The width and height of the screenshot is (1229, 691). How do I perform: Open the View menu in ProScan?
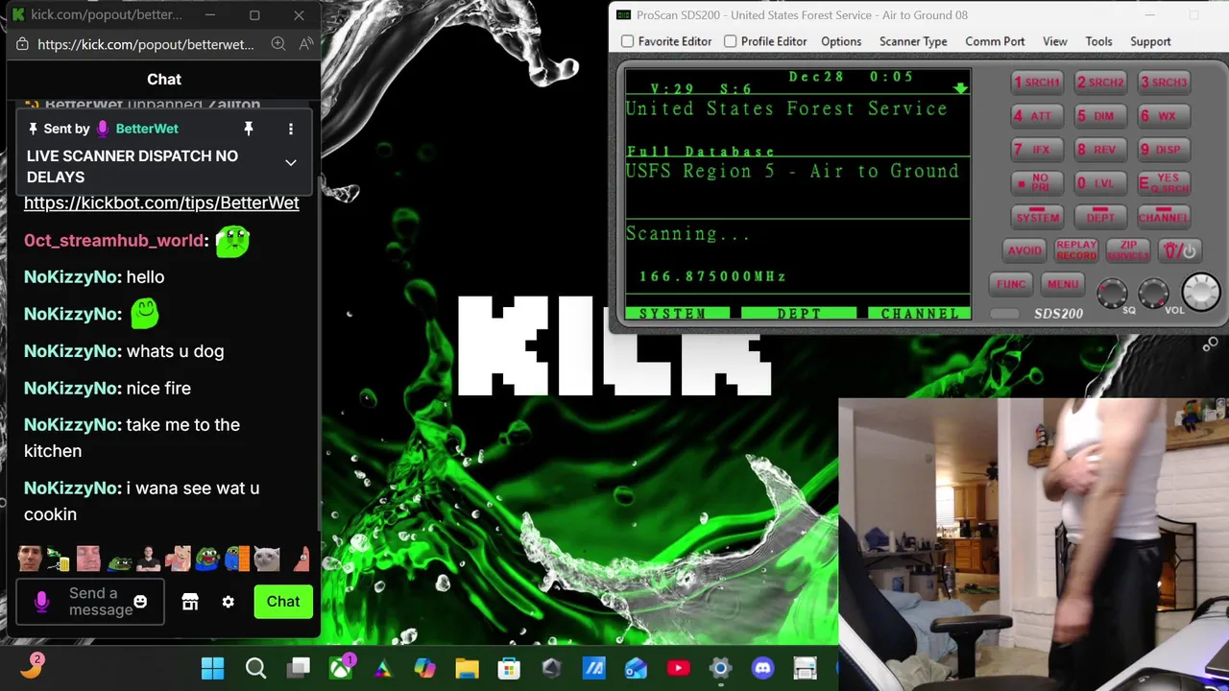[x=1054, y=41]
